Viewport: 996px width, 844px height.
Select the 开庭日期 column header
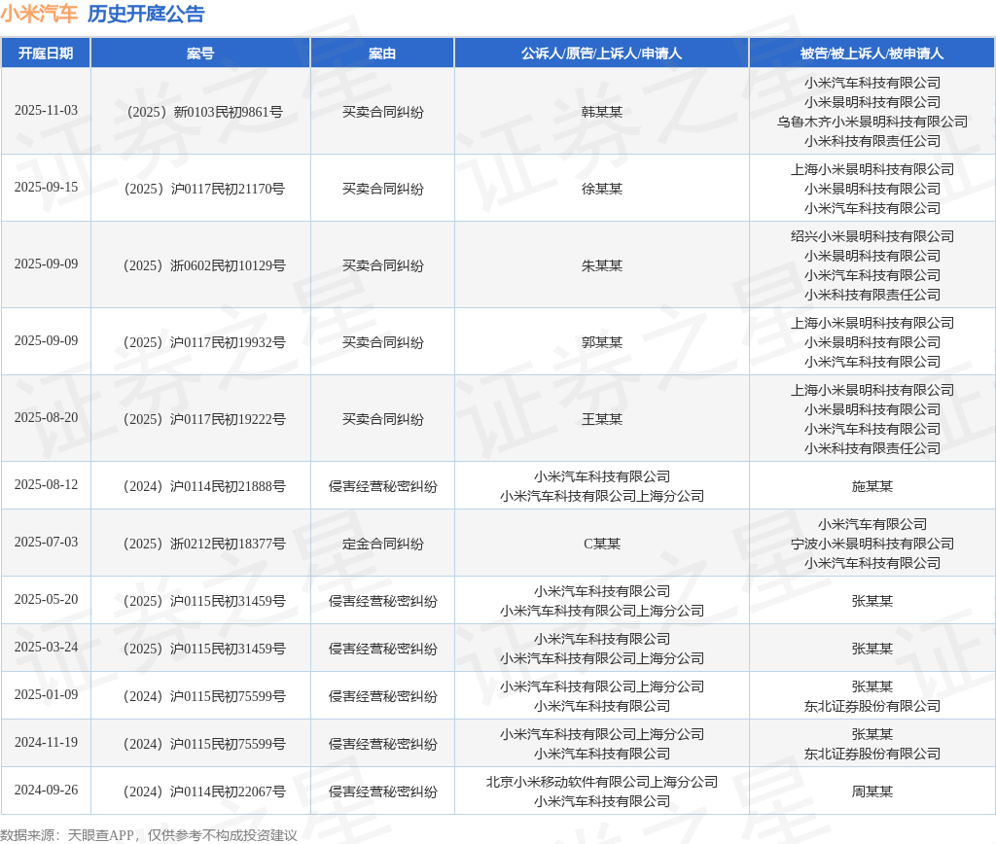[46, 53]
